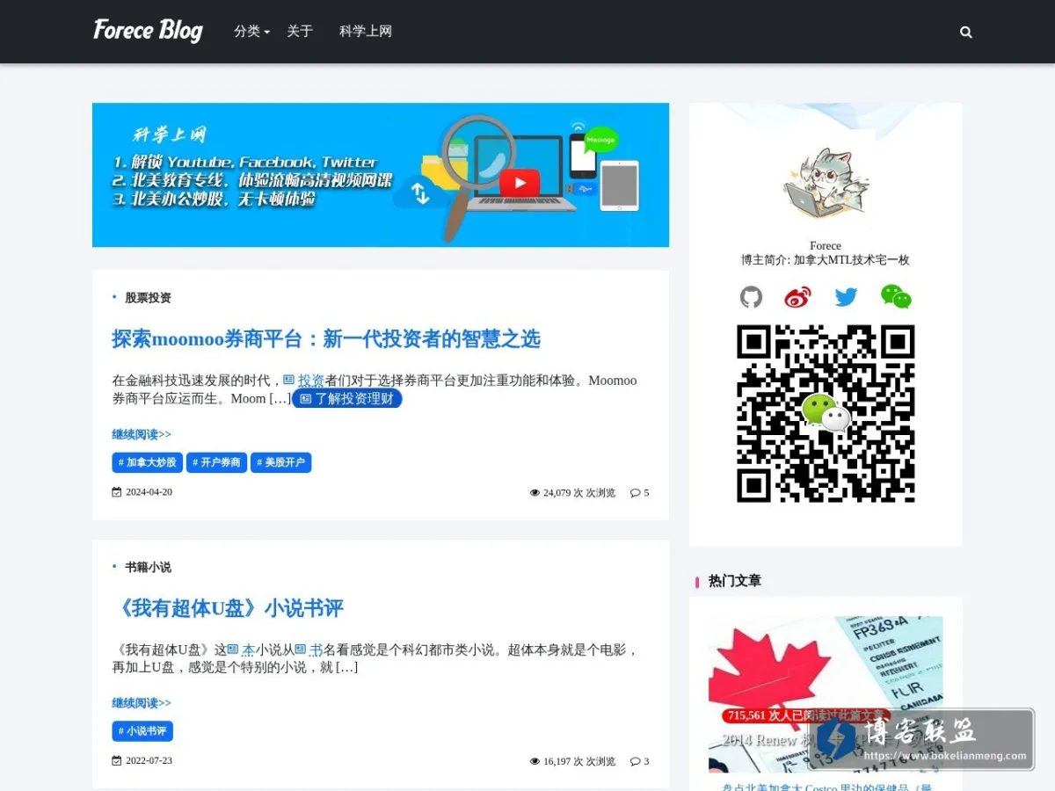Viewport: 1055px width, 791px height.
Task: Click the 了解投资理财 tooltip button
Action: click(347, 398)
